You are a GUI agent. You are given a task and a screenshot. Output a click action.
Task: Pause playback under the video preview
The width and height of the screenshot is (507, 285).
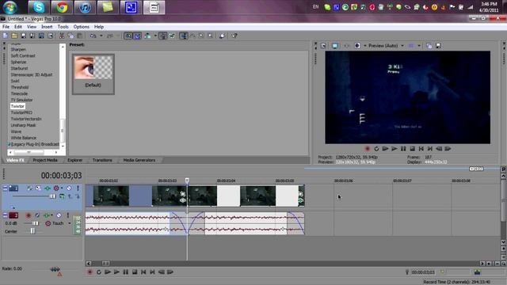point(403,149)
